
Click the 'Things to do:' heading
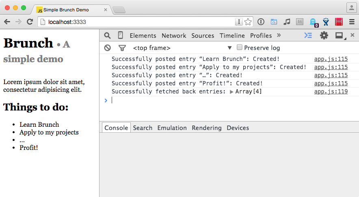pos(36,107)
